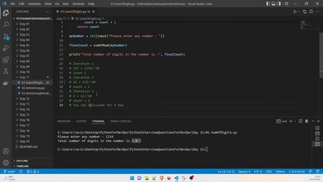Open the Docker view

click(x=6, y=83)
